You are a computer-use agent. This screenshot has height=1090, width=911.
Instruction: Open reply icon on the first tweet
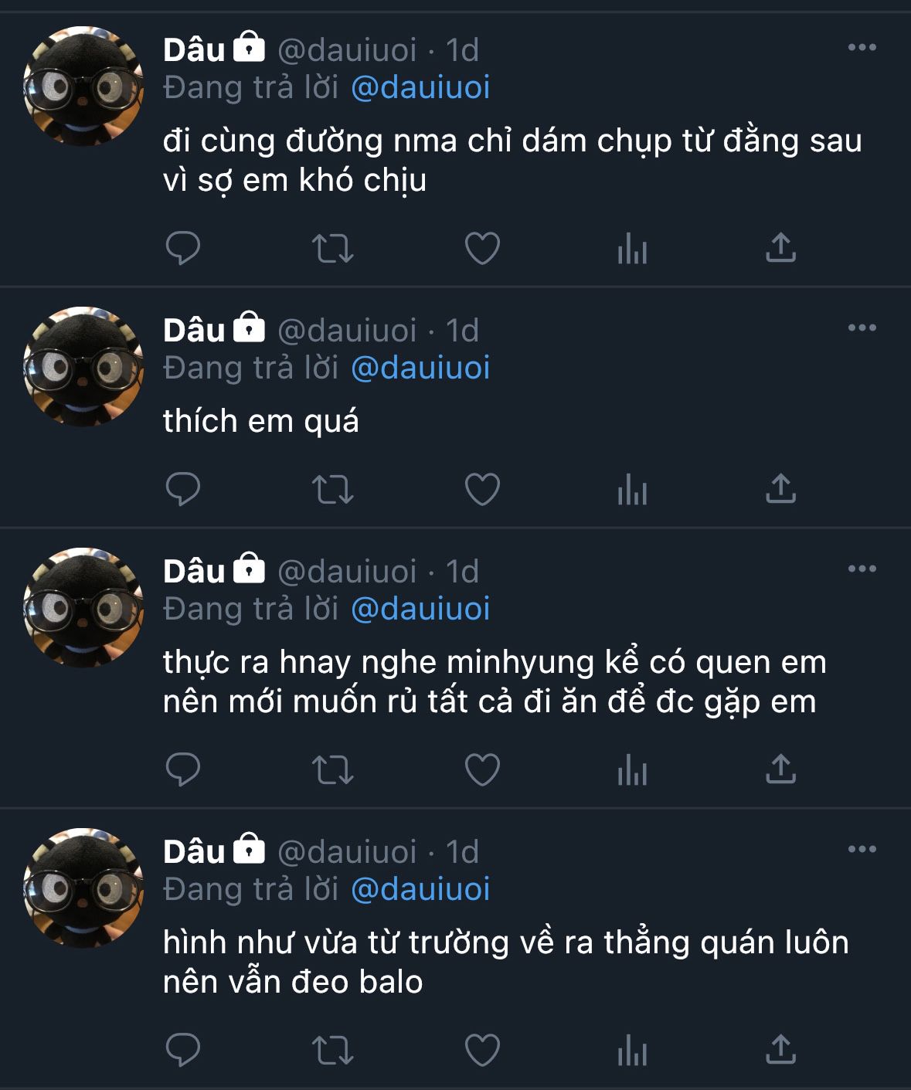coord(183,248)
